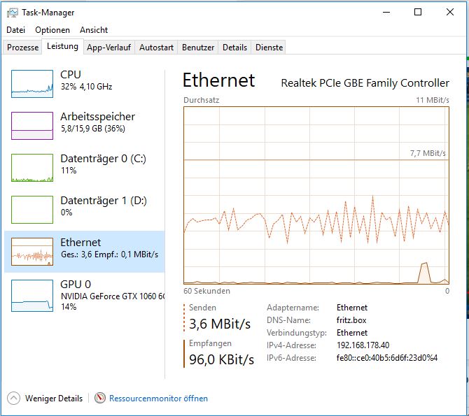Open the Ansicht menu
Viewport: 469px width, 416px height.
(94, 30)
